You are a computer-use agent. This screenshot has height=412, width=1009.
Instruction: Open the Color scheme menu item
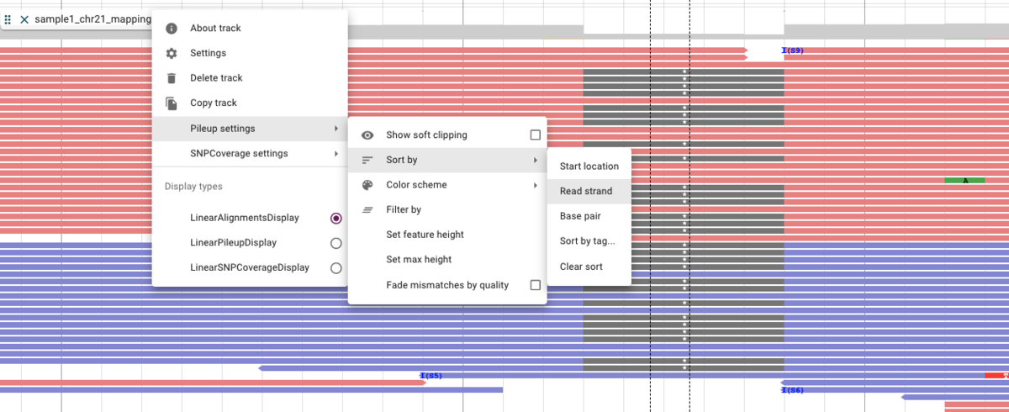click(x=447, y=185)
